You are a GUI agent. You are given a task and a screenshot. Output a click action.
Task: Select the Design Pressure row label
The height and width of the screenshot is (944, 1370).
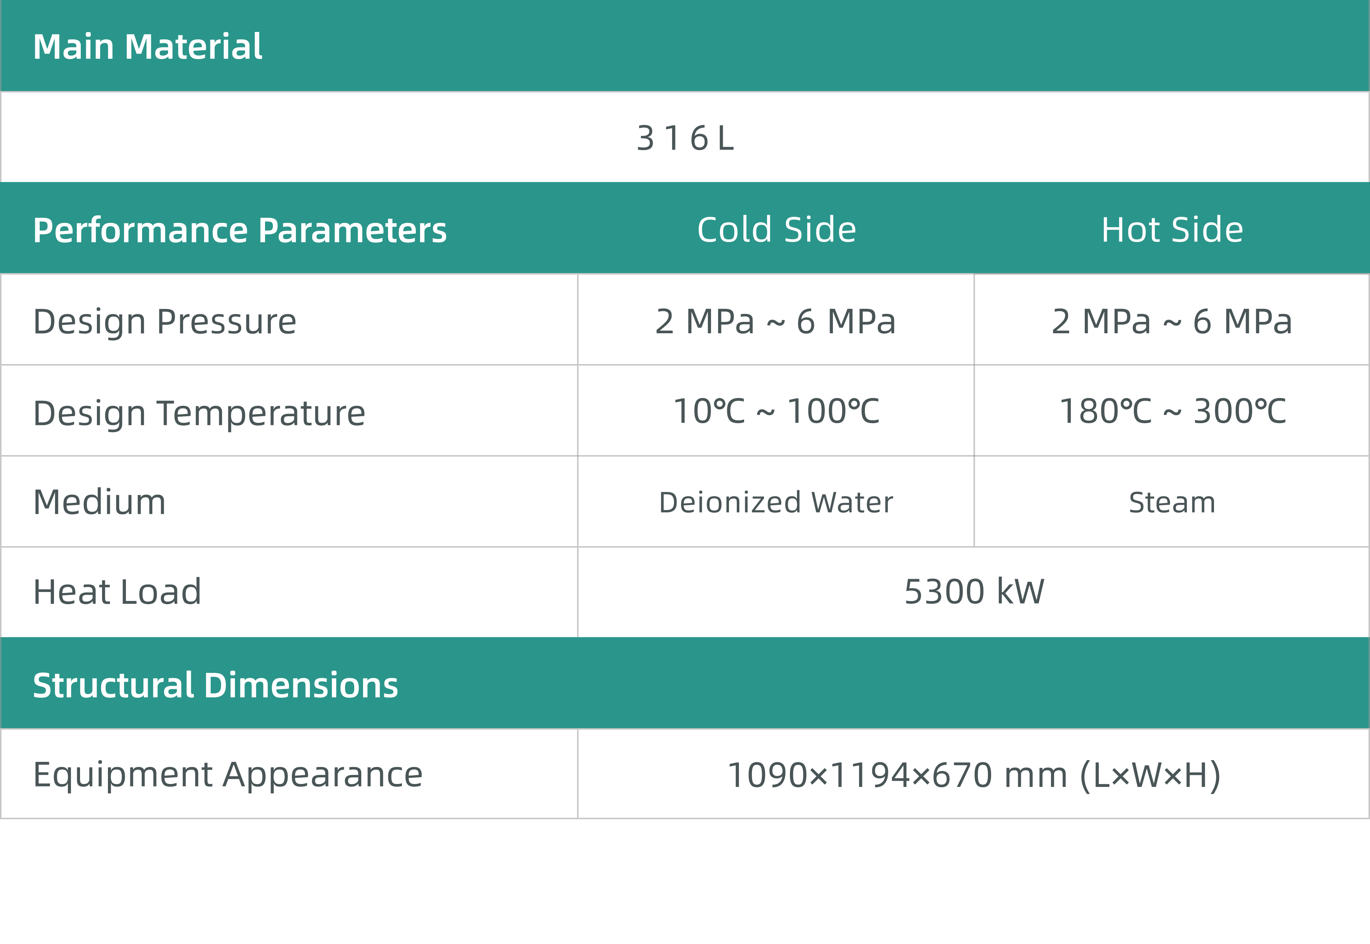164,322
